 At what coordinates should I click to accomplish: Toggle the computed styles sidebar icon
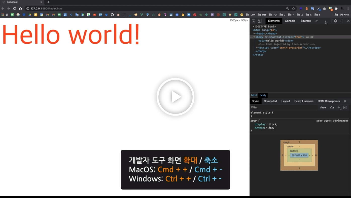345,107
